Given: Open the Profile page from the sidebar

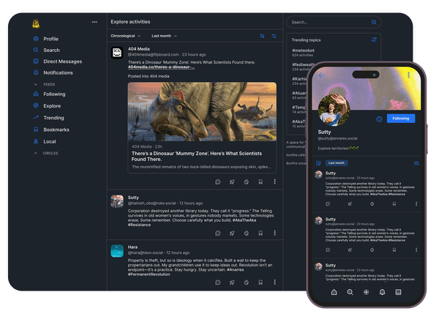Looking at the screenshot, I should click(x=50, y=39).
